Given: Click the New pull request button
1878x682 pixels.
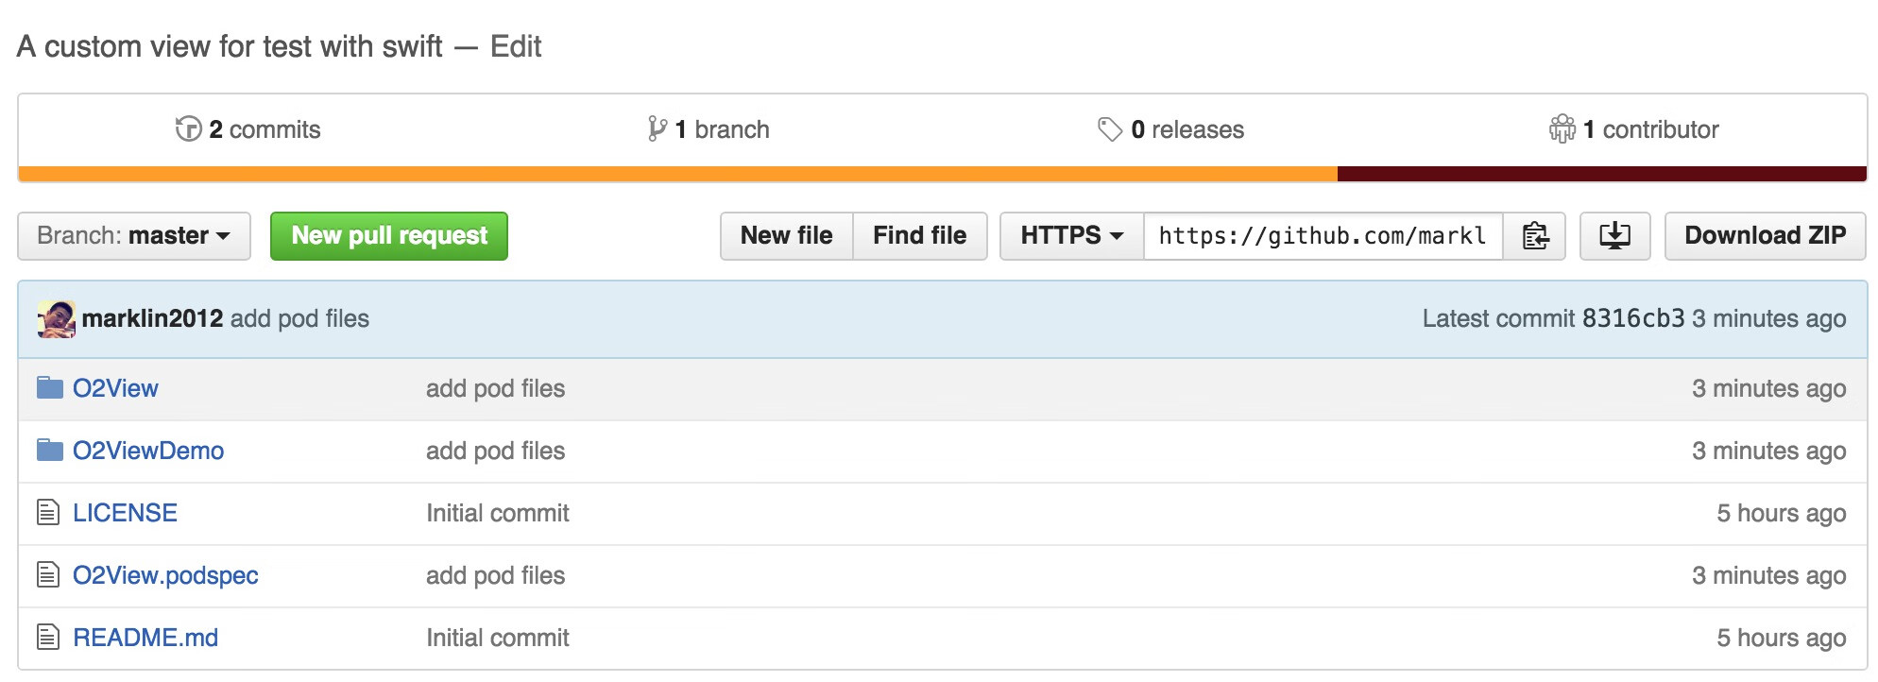Looking at the screenshot, I should coord(389,235).
